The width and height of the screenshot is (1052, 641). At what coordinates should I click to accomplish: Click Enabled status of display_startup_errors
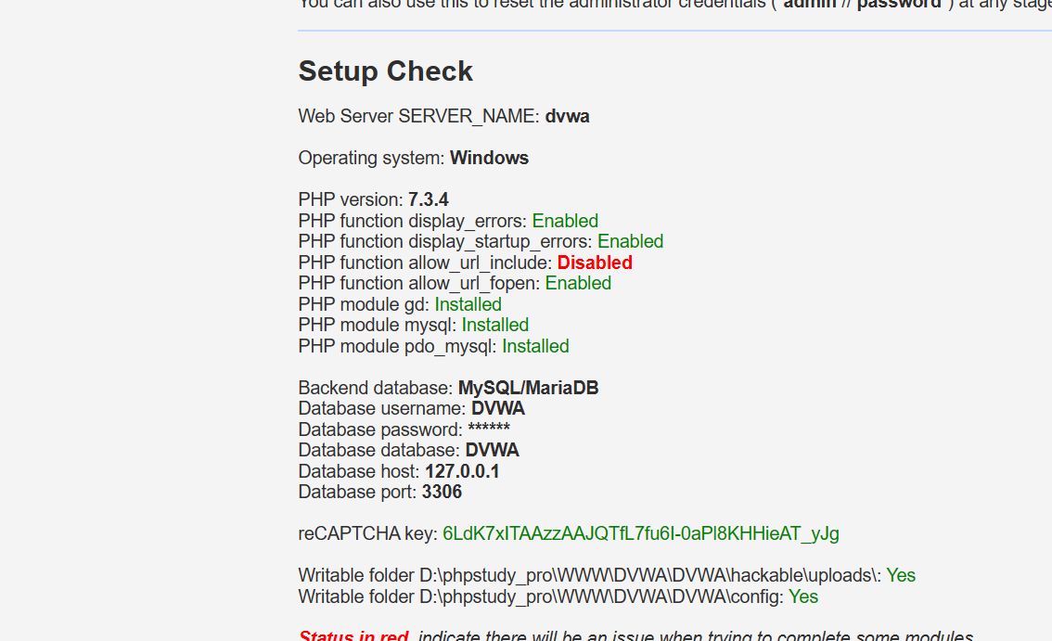[630, 241]
